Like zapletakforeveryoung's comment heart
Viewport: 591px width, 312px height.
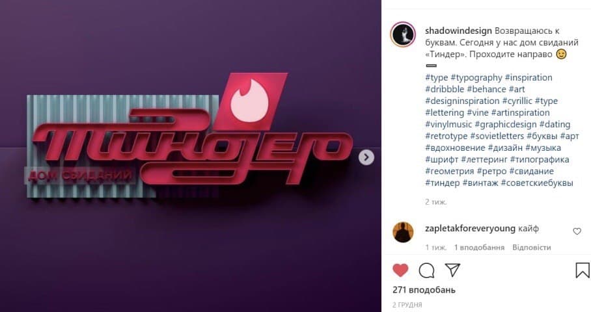(577, 231)
